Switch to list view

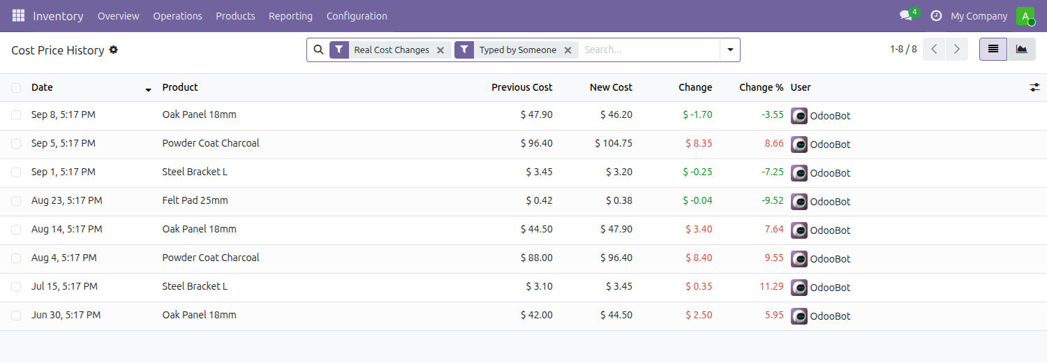tap(993, 49)
